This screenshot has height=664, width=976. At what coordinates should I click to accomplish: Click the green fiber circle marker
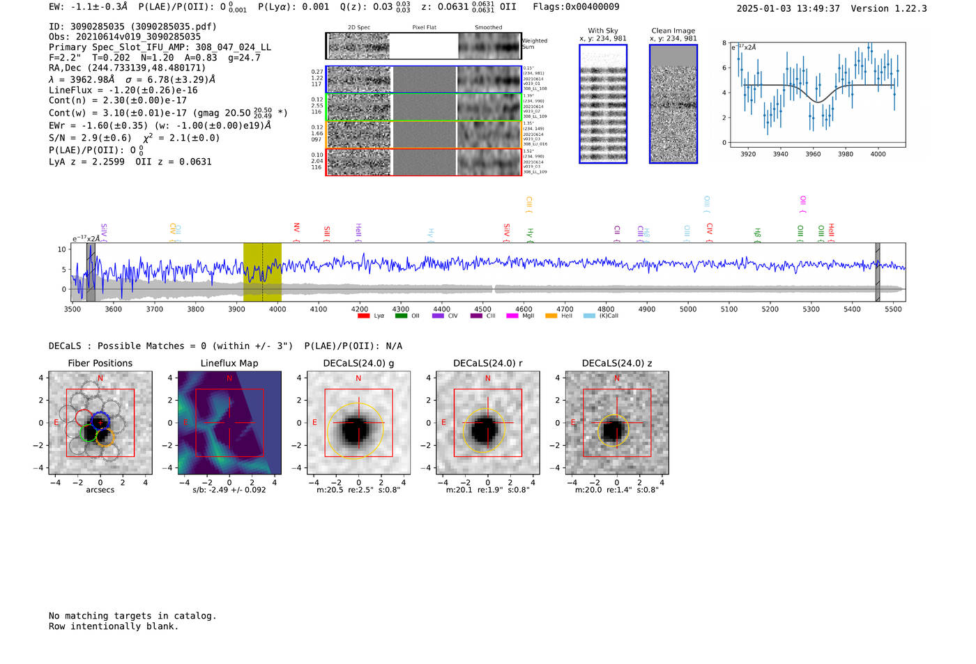87,433
